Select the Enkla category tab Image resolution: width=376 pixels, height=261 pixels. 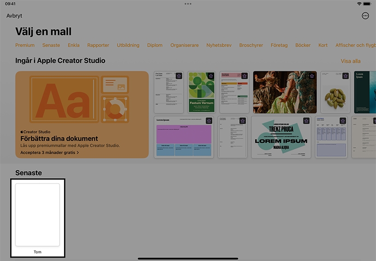[74, 45]
